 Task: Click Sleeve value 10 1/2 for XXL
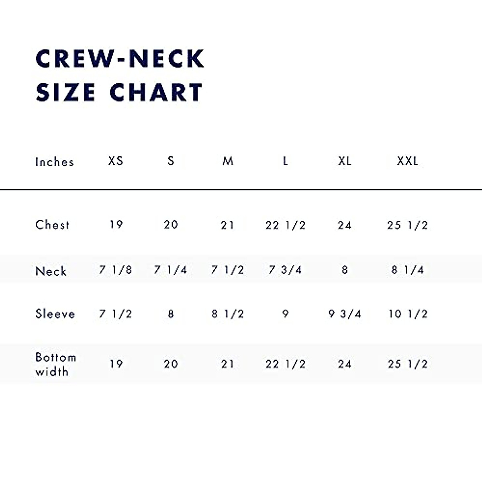[x=407, y=314]
